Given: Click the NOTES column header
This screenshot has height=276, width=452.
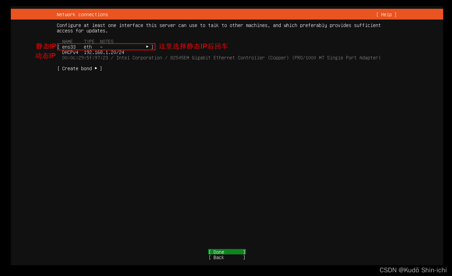Looking at the screenshot, I should [x=107, y=42].
